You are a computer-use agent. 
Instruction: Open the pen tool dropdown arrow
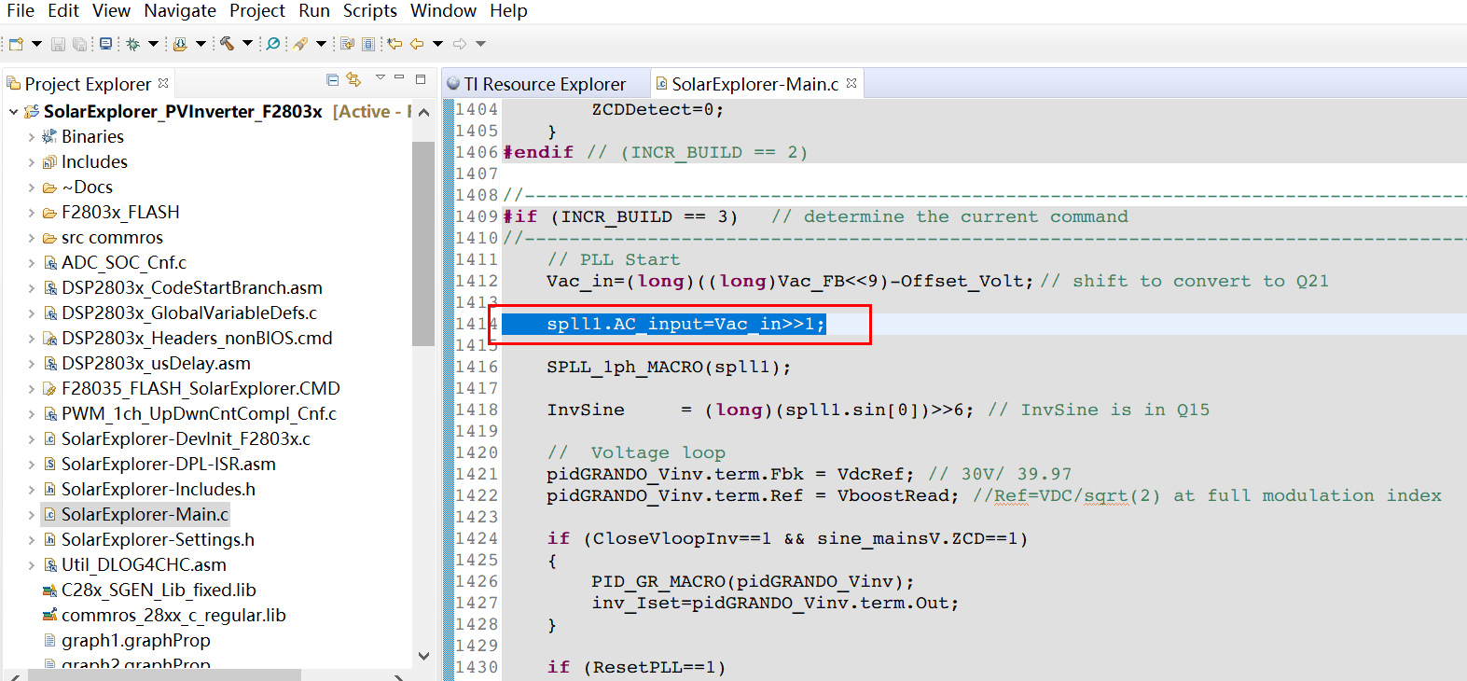(x=321, y=44)
